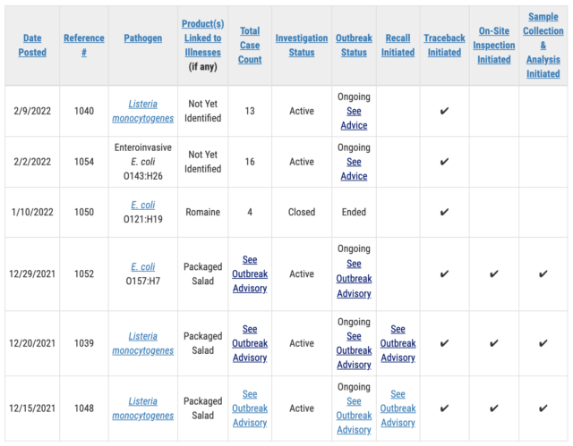Click the Reference # column header
This screenshot has width=573, height=446.
(x=84, y=46)
